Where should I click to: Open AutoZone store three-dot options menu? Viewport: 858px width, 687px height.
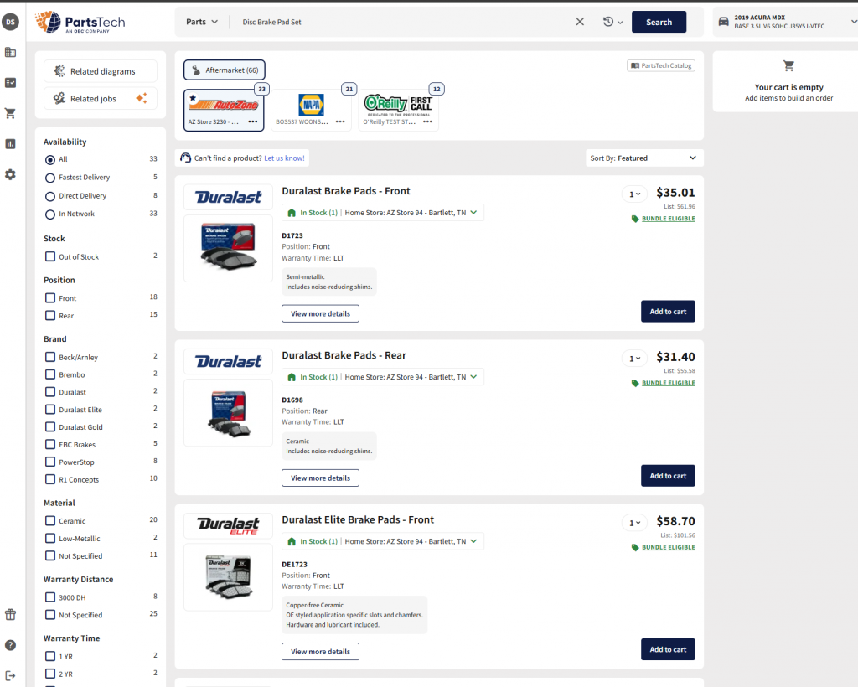click(253, 121)
